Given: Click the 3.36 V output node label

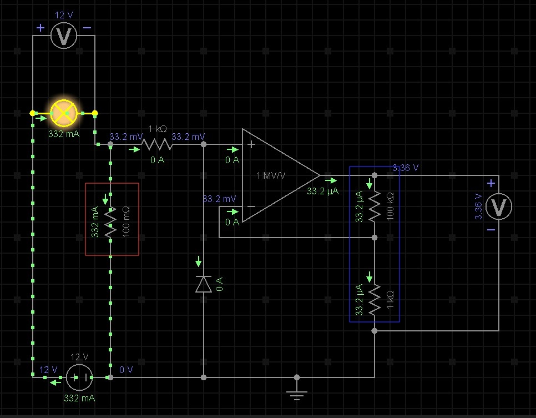Looking at the screenshot, I should tap(405, 168).
